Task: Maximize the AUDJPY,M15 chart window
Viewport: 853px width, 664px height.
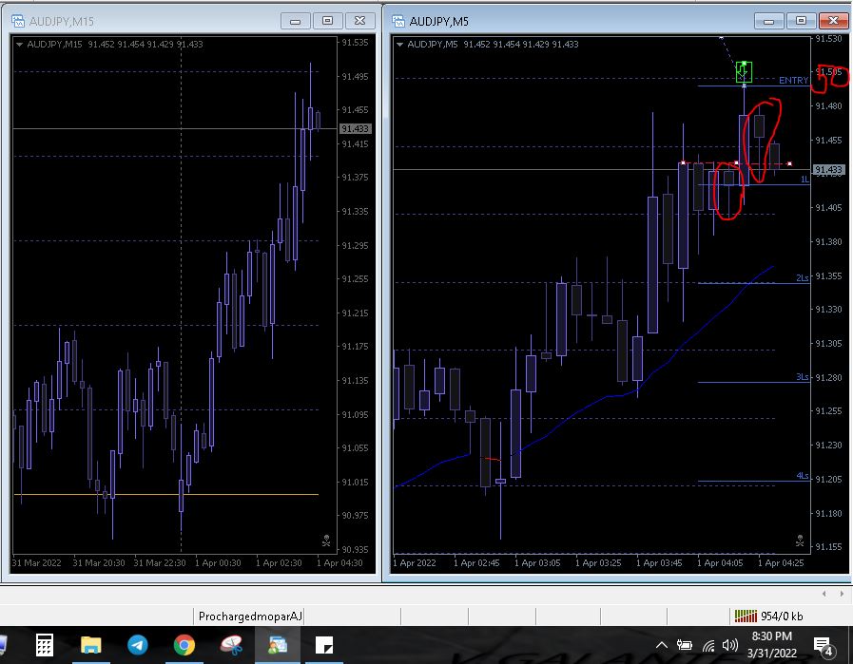Action: tap(327, 21)
